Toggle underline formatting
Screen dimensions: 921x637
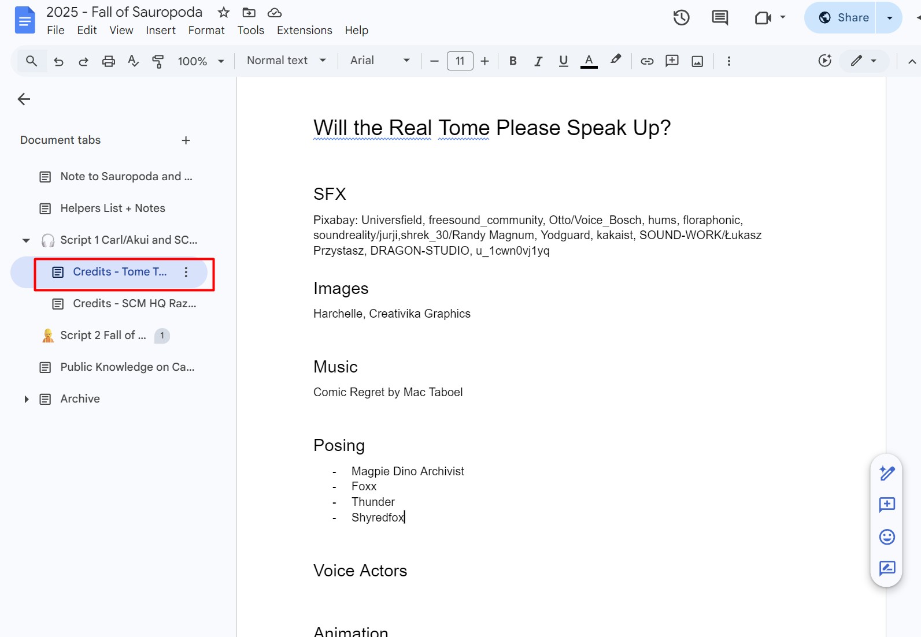pos(563,61)
